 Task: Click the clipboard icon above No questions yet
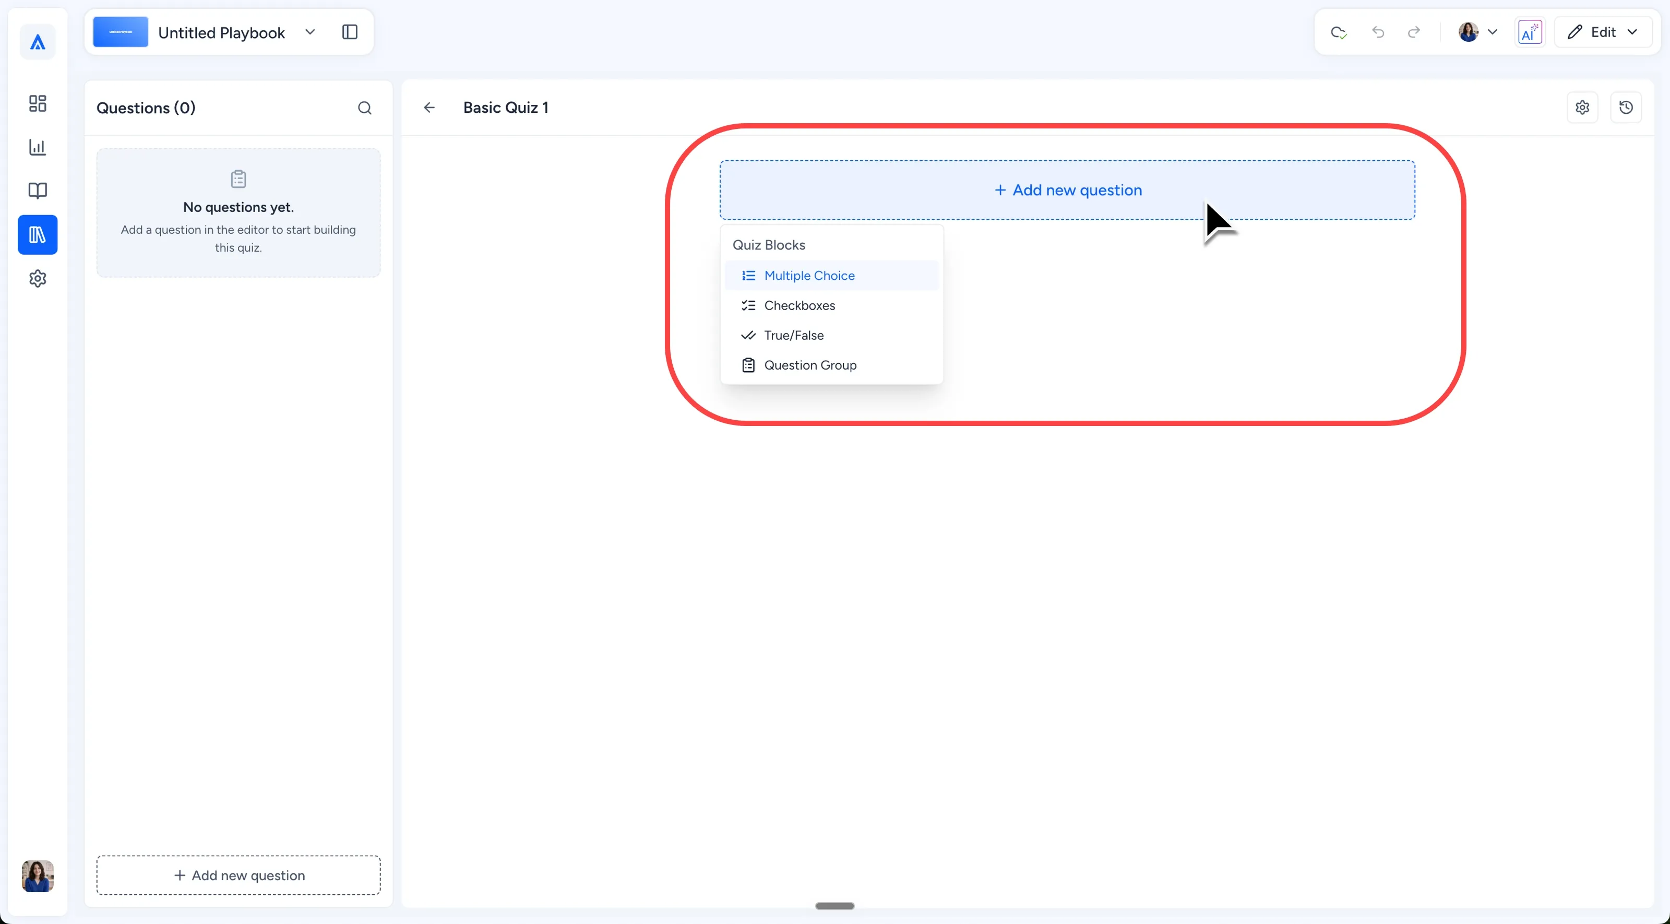coord(238,179)
